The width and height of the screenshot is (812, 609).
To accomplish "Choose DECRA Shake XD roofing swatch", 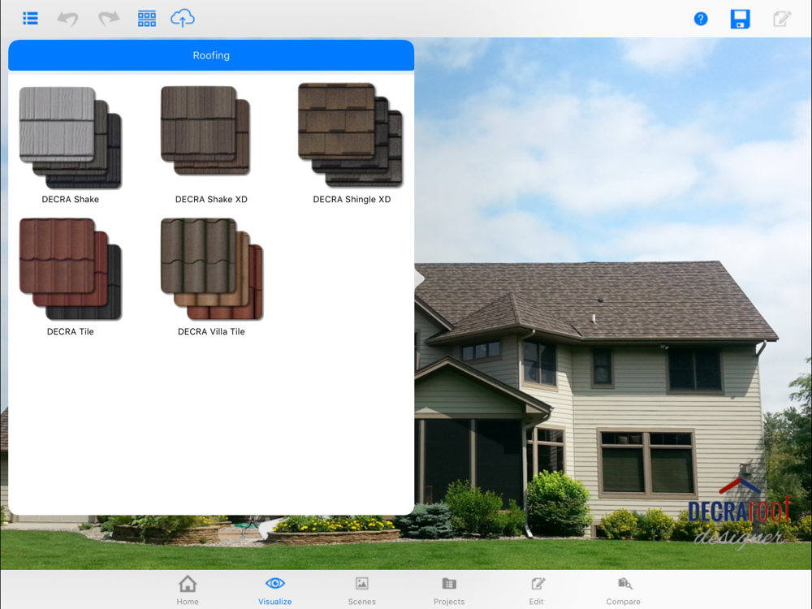I will (x=205, y=132).
